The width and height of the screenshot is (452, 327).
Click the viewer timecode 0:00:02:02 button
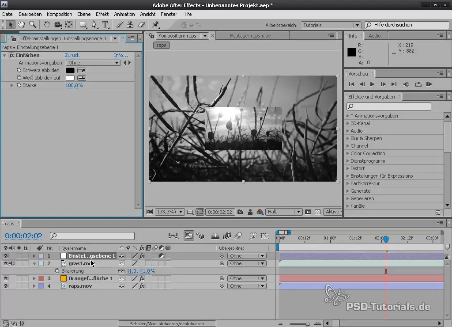click(220, 212)
